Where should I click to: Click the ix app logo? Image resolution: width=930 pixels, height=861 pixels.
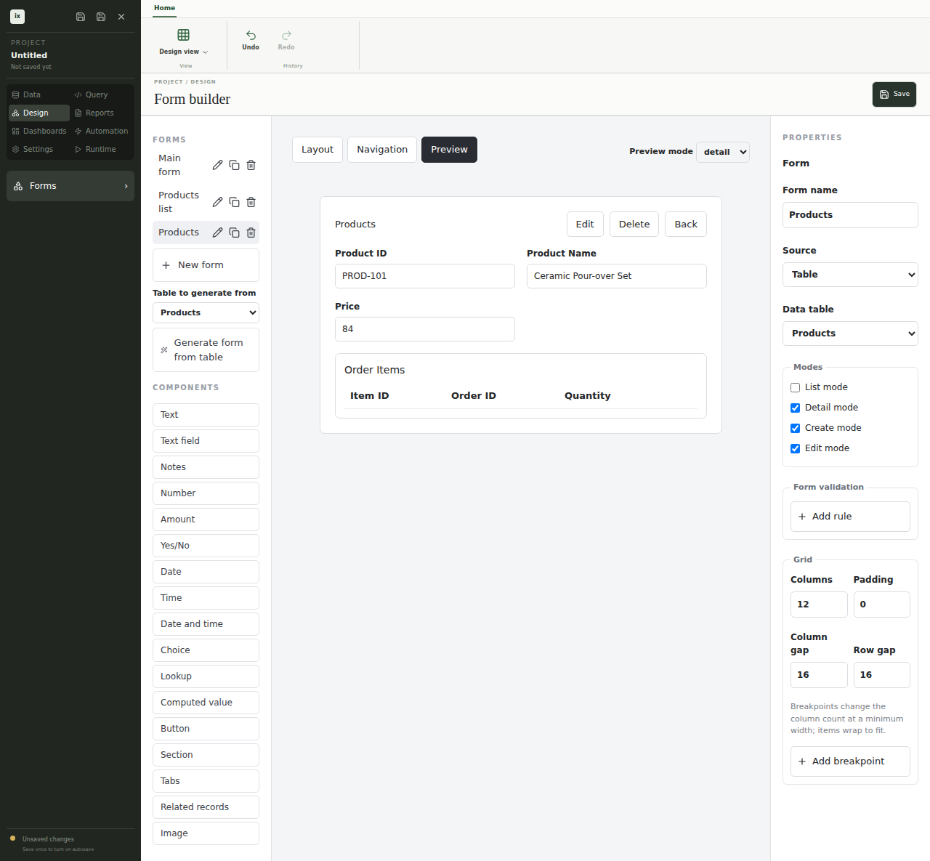17,16
